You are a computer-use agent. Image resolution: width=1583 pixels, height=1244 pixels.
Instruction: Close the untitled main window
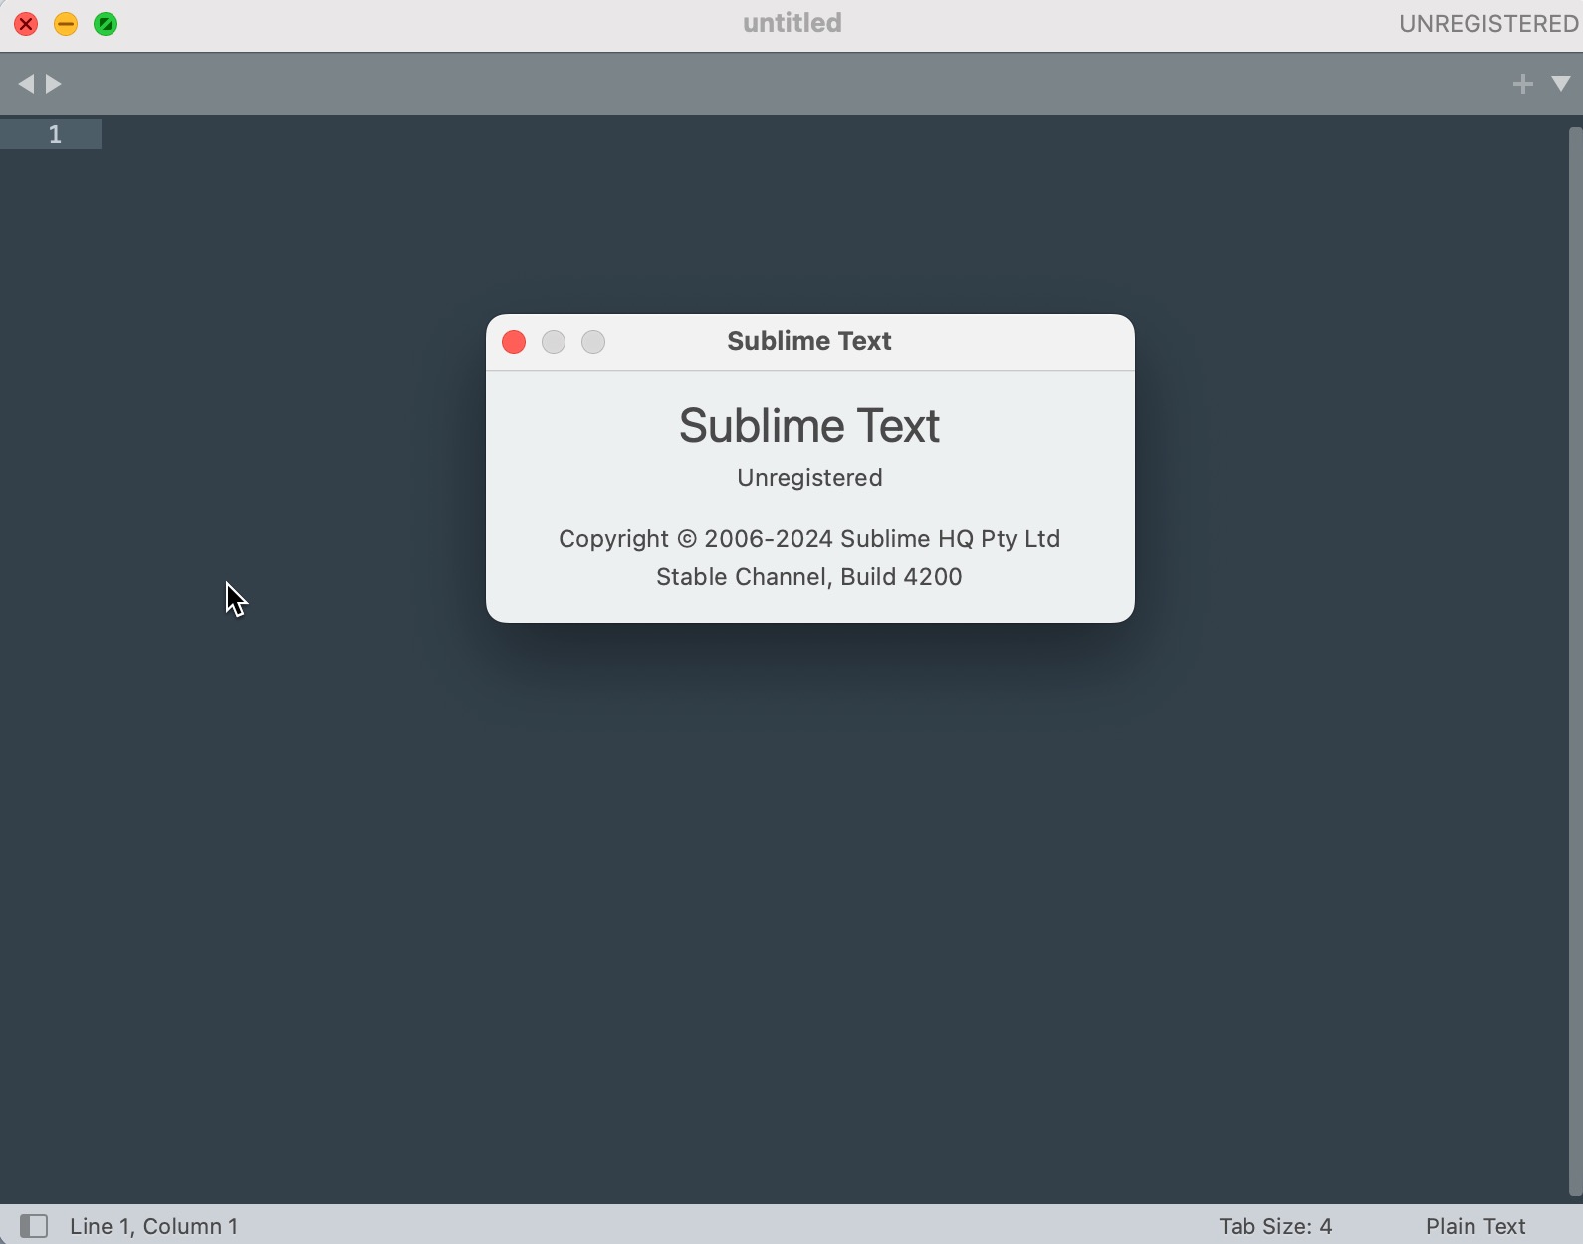[26, 24]
